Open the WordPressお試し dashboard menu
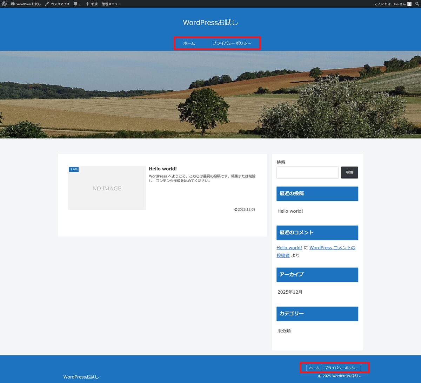 tap(26, 4)
